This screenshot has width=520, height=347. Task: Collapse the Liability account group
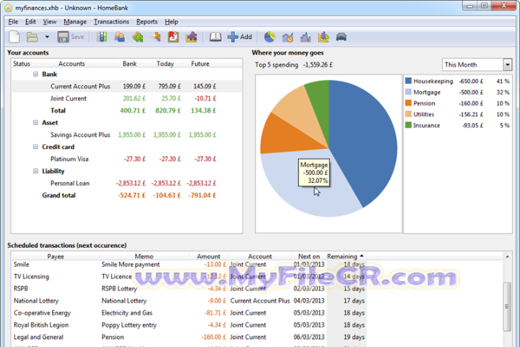click(35, 171)
